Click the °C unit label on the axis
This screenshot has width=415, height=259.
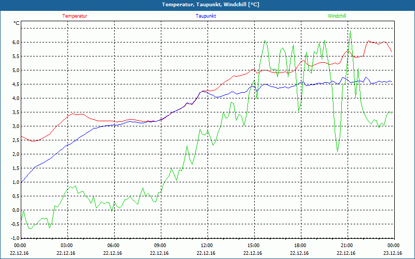[17, 23]
